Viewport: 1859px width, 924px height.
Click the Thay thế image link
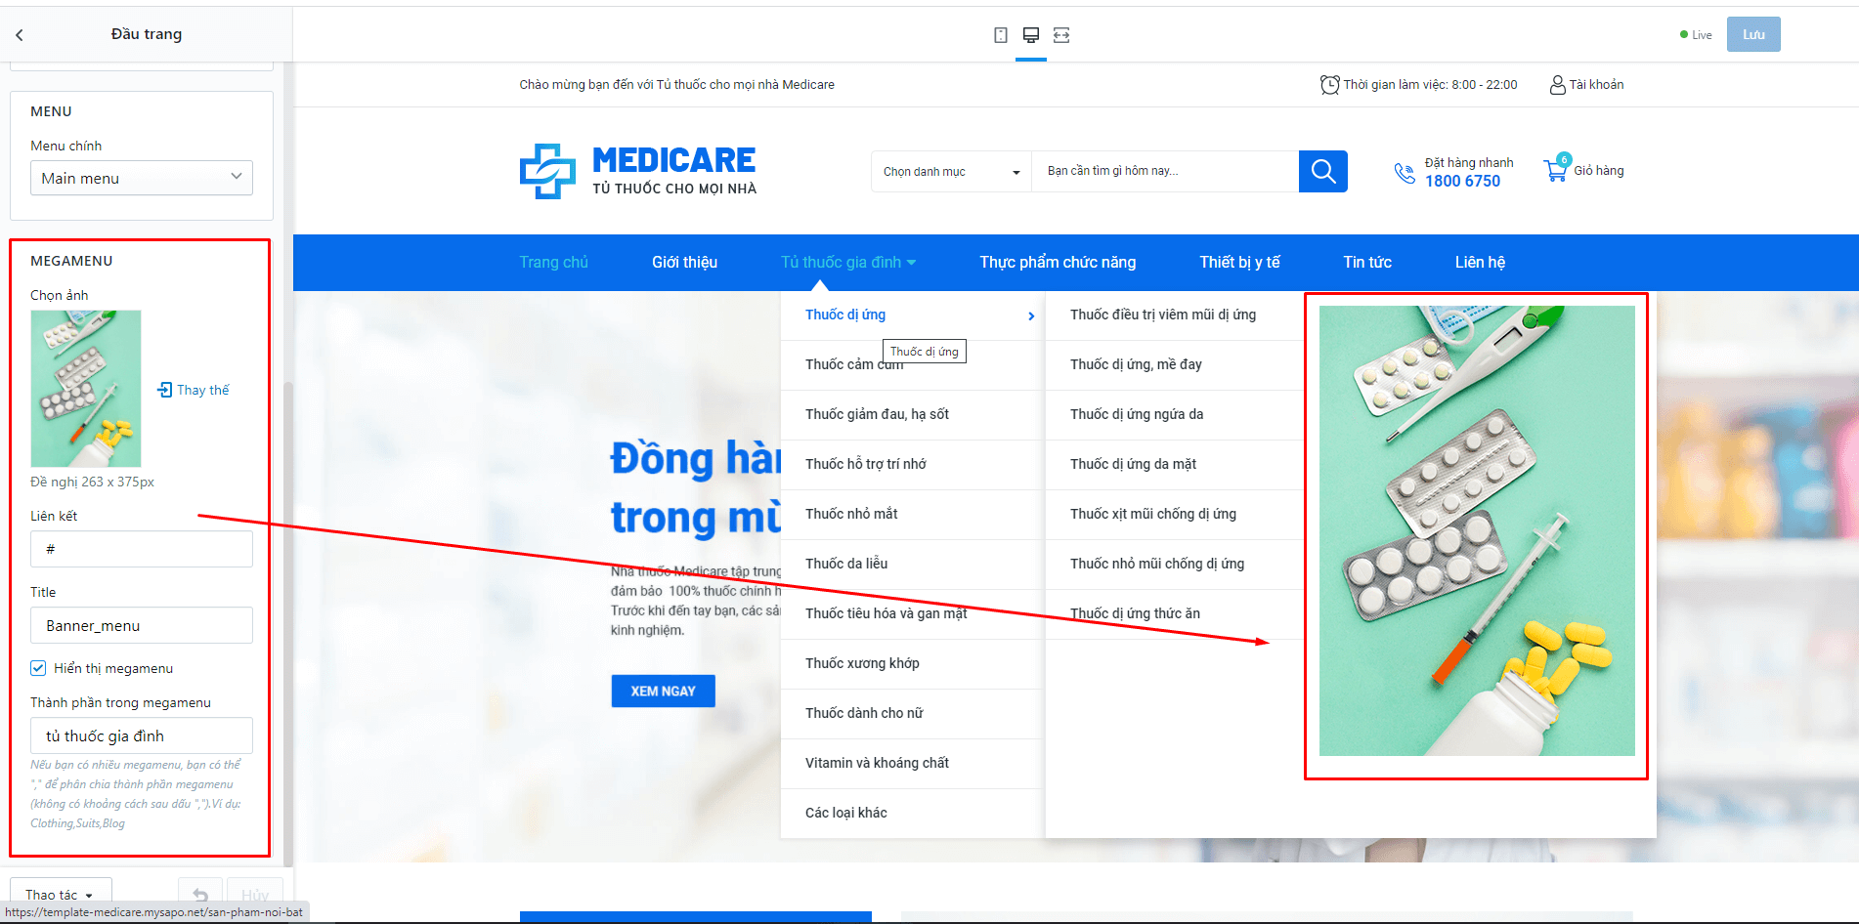(x=194, y=390)
